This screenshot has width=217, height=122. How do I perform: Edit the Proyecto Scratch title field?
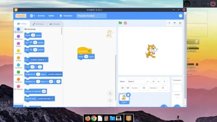pyautogui.click(x=91, y=16)
